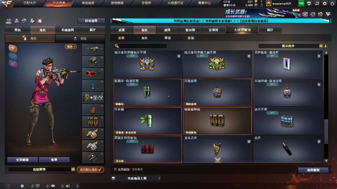337x189 pixels.
Task: Toggle 设为默认角色 checkbox button
Action: point(90,169)
